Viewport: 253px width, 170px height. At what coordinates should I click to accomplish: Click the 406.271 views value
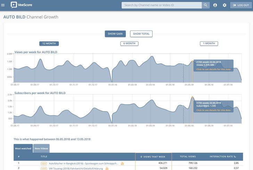[163, 163]
